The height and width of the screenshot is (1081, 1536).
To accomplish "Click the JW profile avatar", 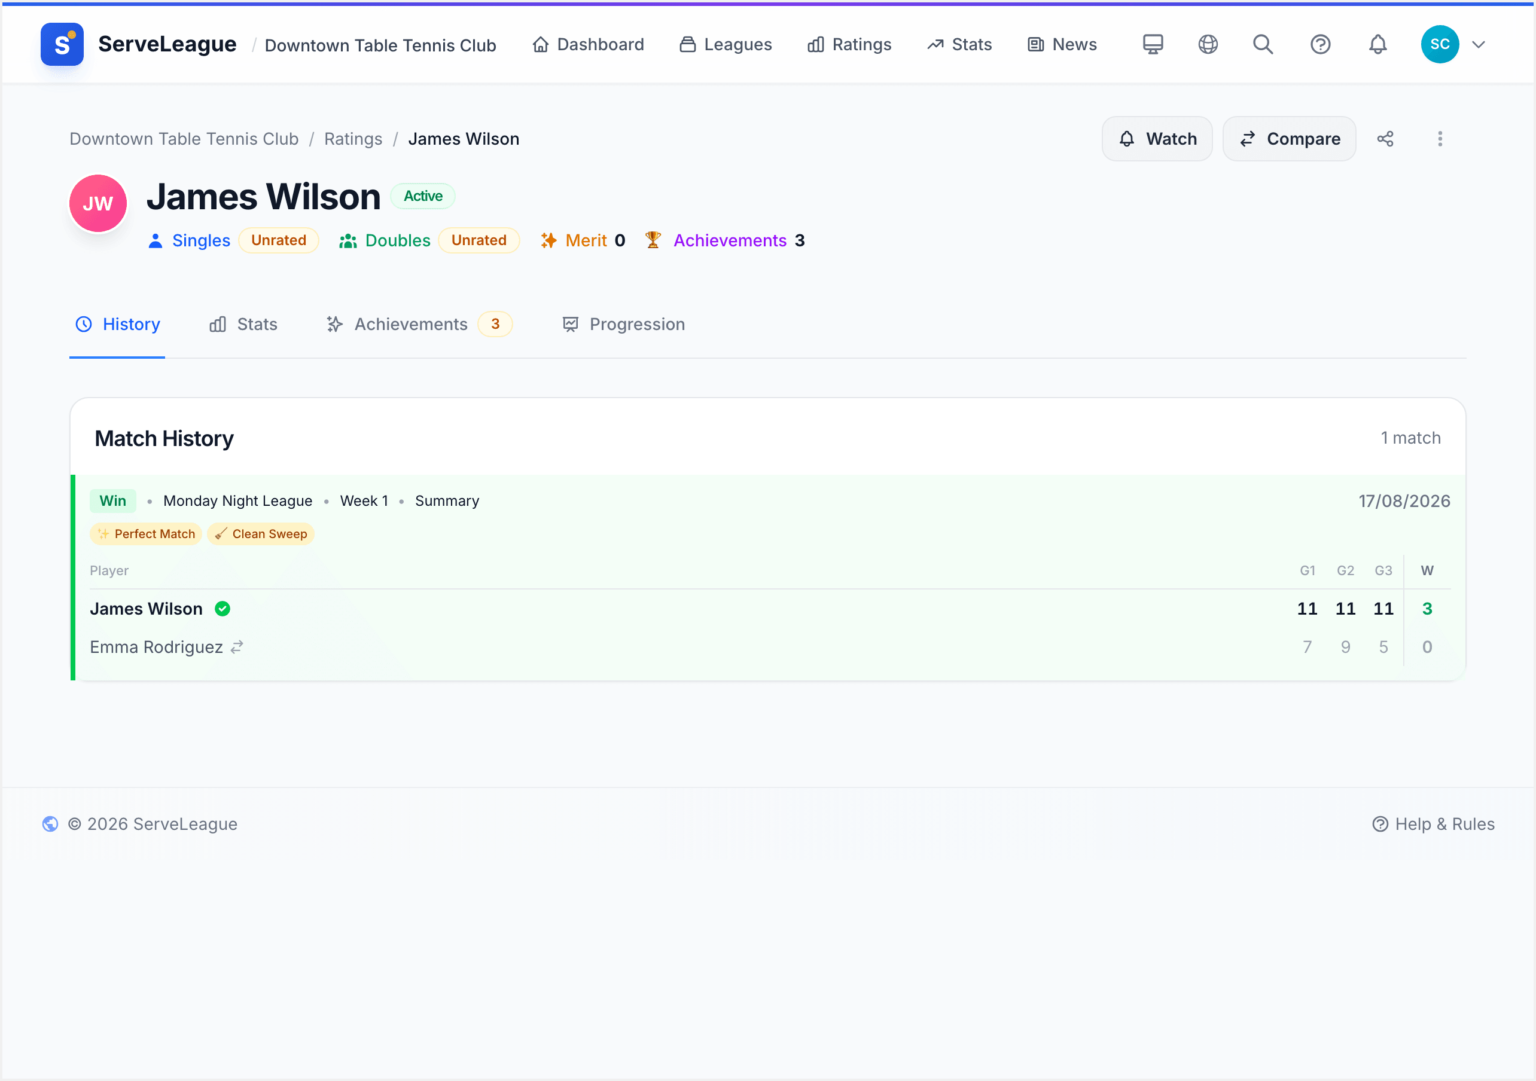I will (97, 203).
